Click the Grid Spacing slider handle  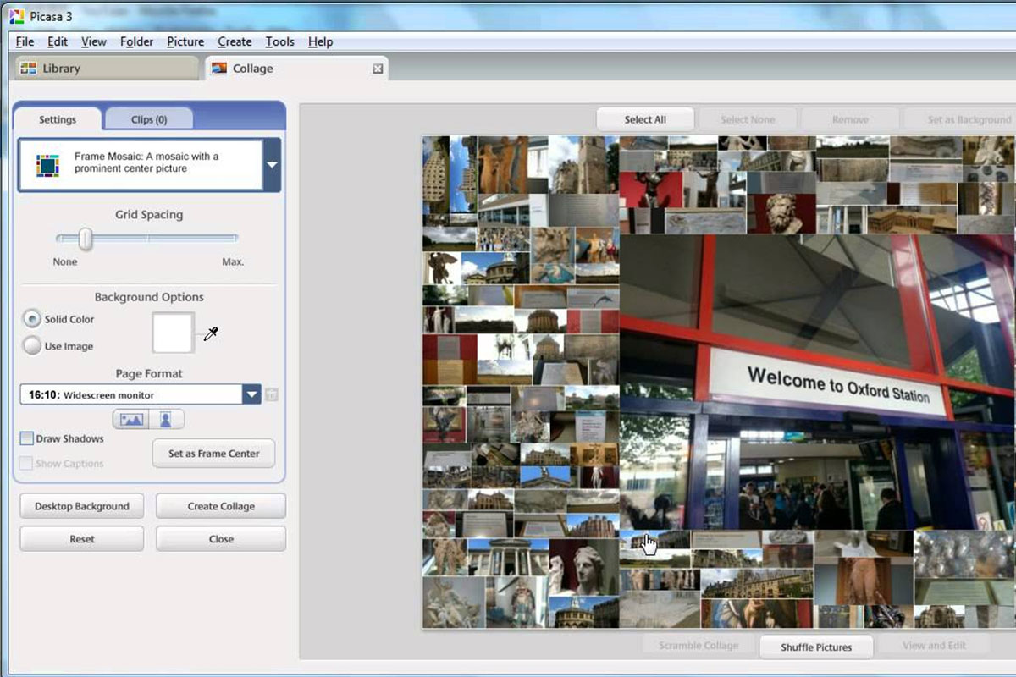[86, 240]
